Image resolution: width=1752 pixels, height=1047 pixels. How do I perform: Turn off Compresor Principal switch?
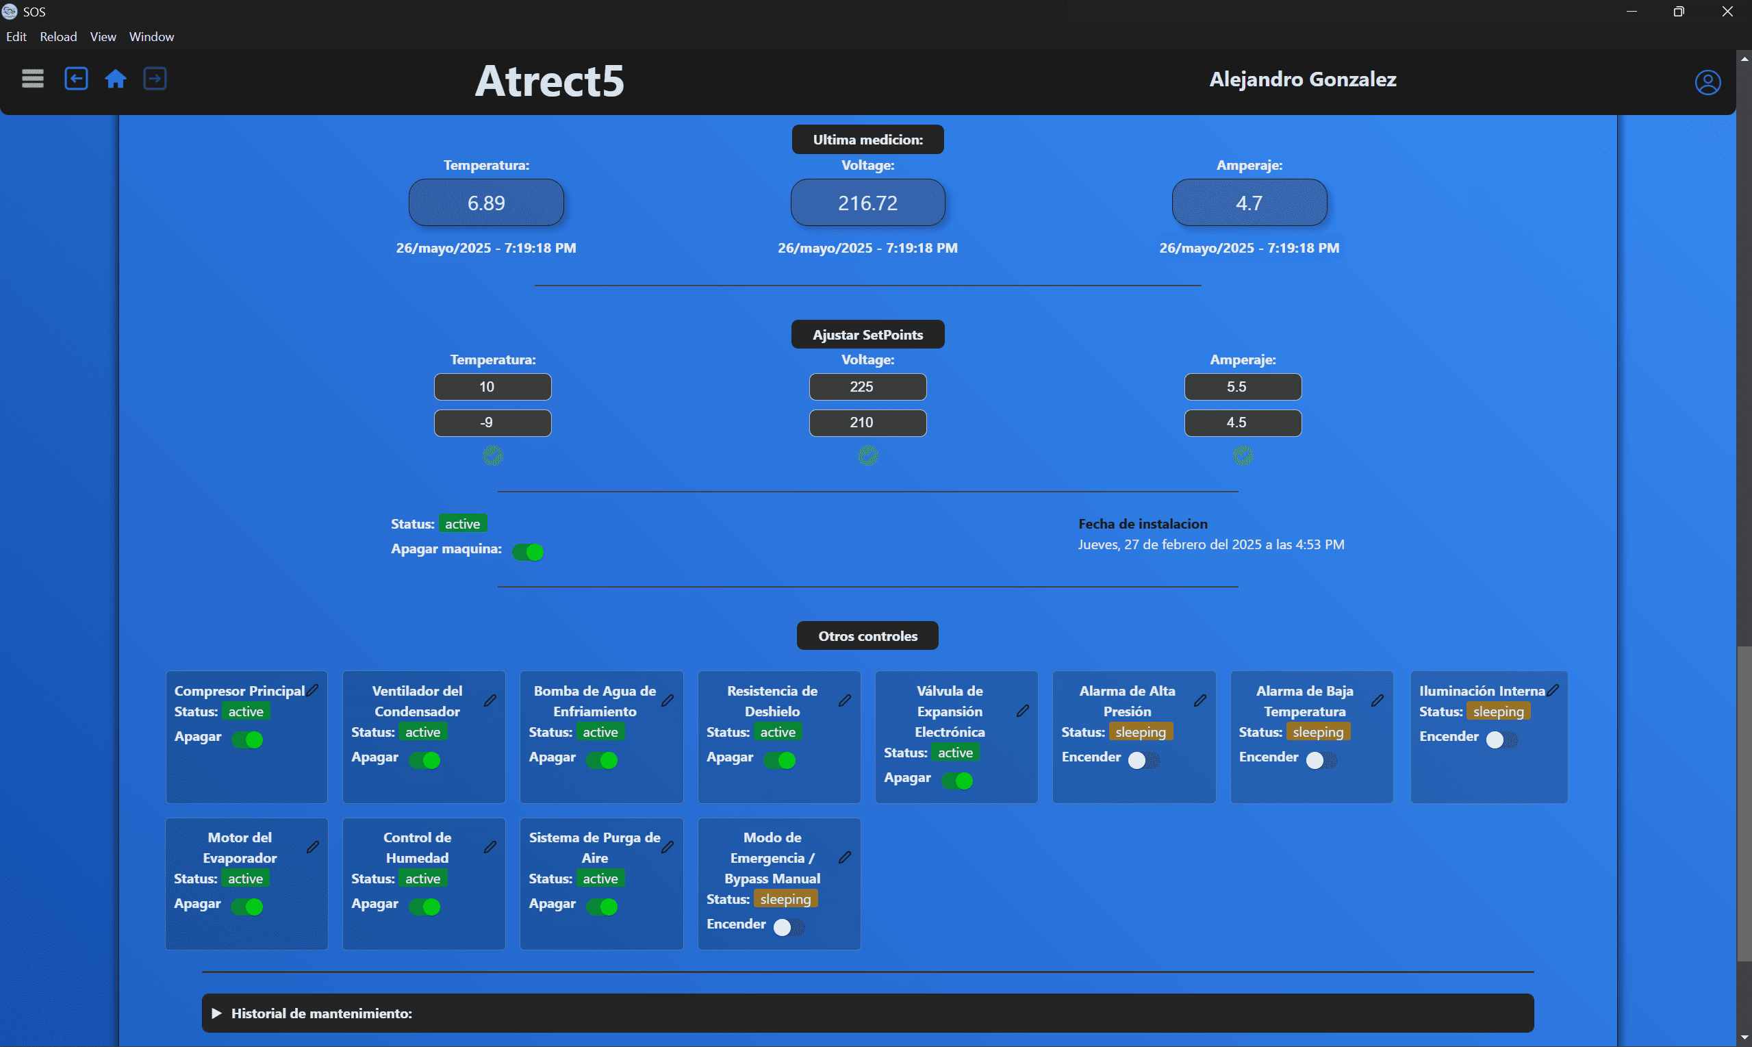[x=248, y=740]
